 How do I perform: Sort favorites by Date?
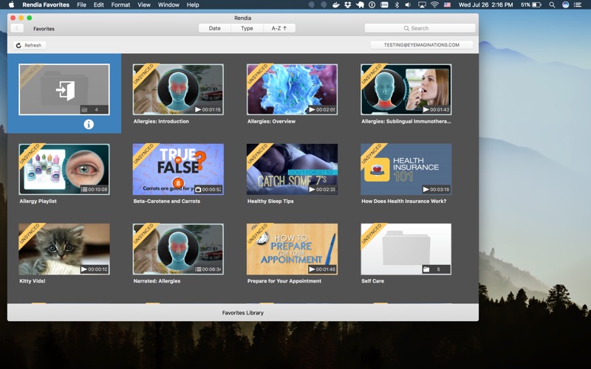[214, 28]
